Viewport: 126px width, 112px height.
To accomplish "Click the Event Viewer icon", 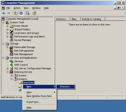I will pyautogui.click(x=12, y=26).
